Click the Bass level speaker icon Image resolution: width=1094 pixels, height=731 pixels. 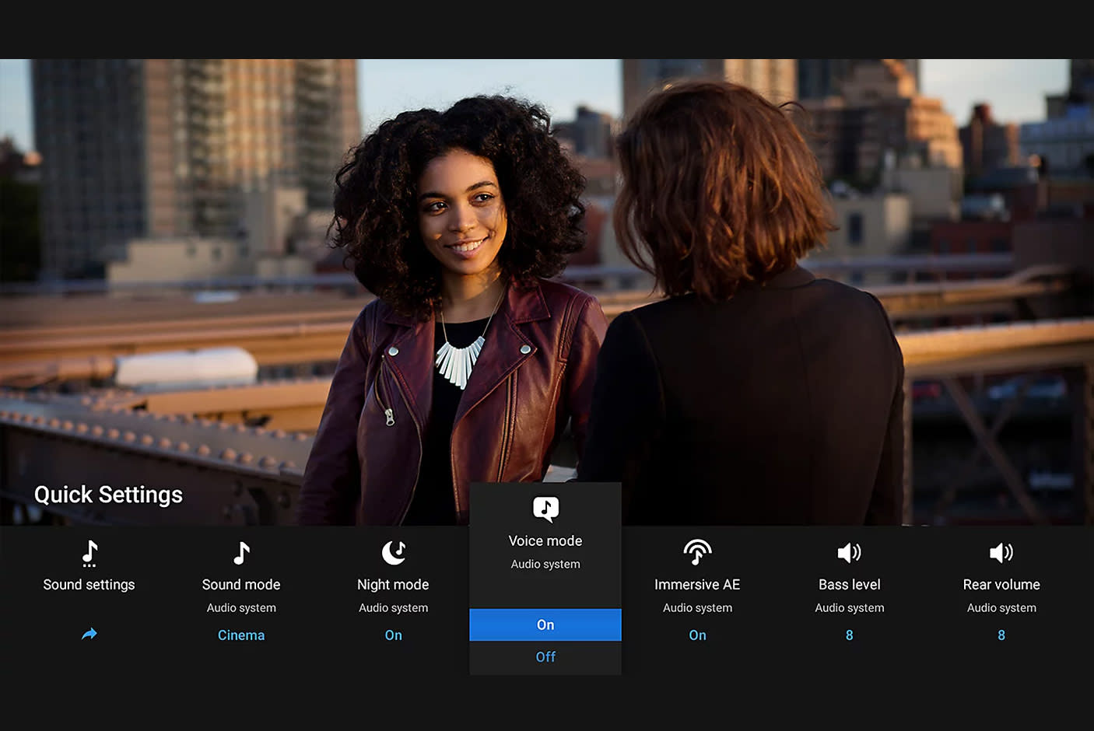(x=849, y=553)
